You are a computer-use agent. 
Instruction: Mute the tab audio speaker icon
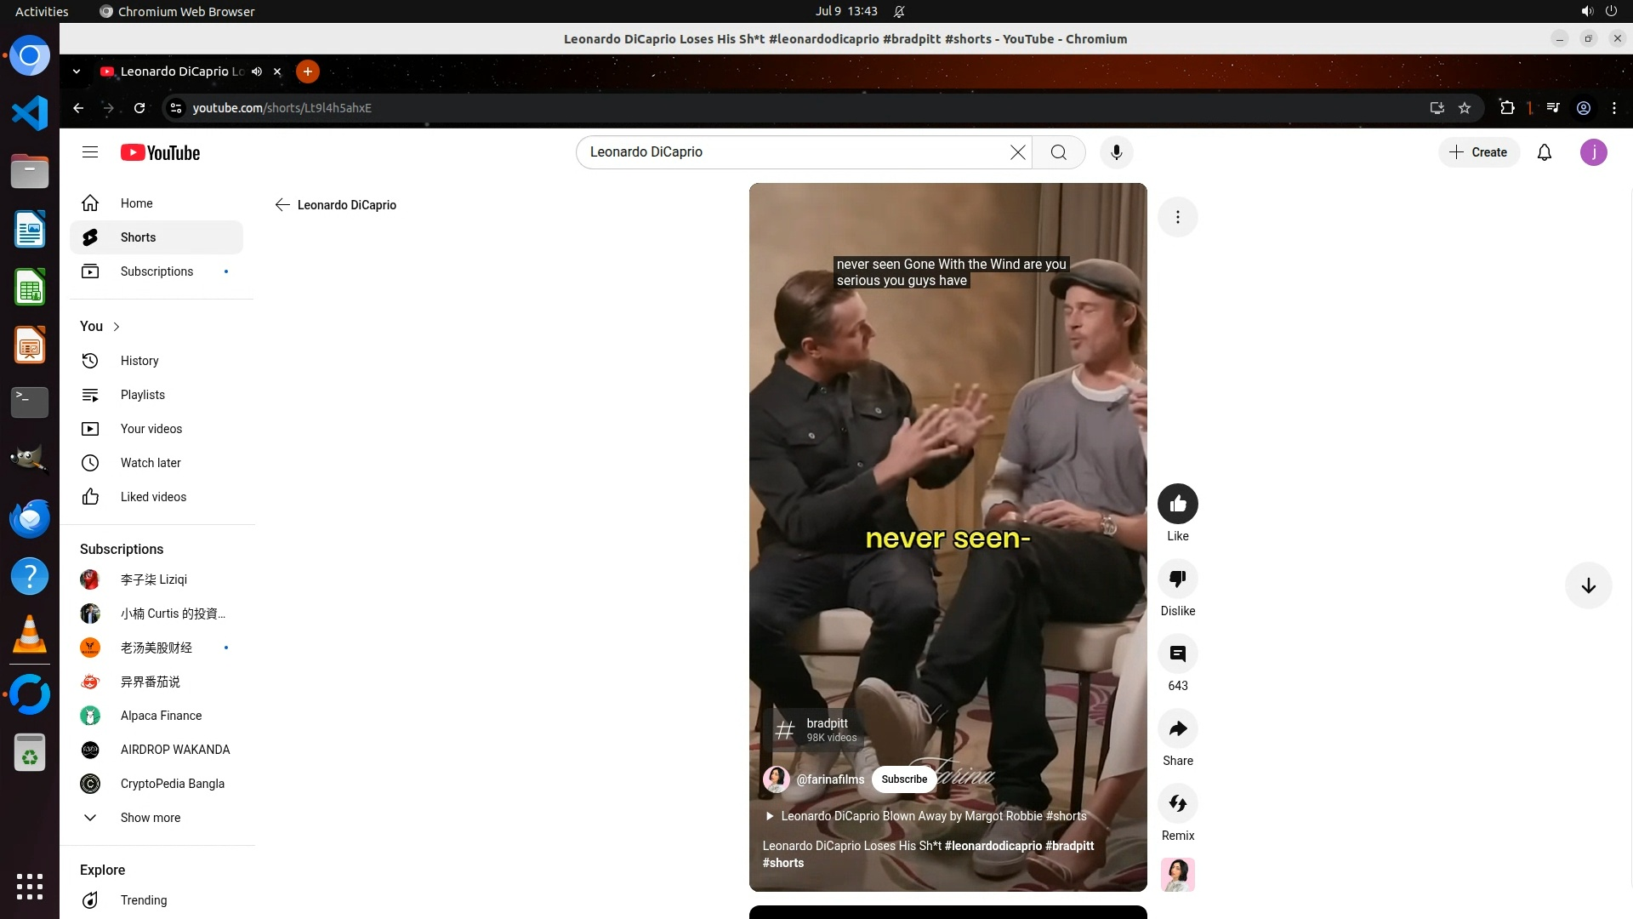257,71
